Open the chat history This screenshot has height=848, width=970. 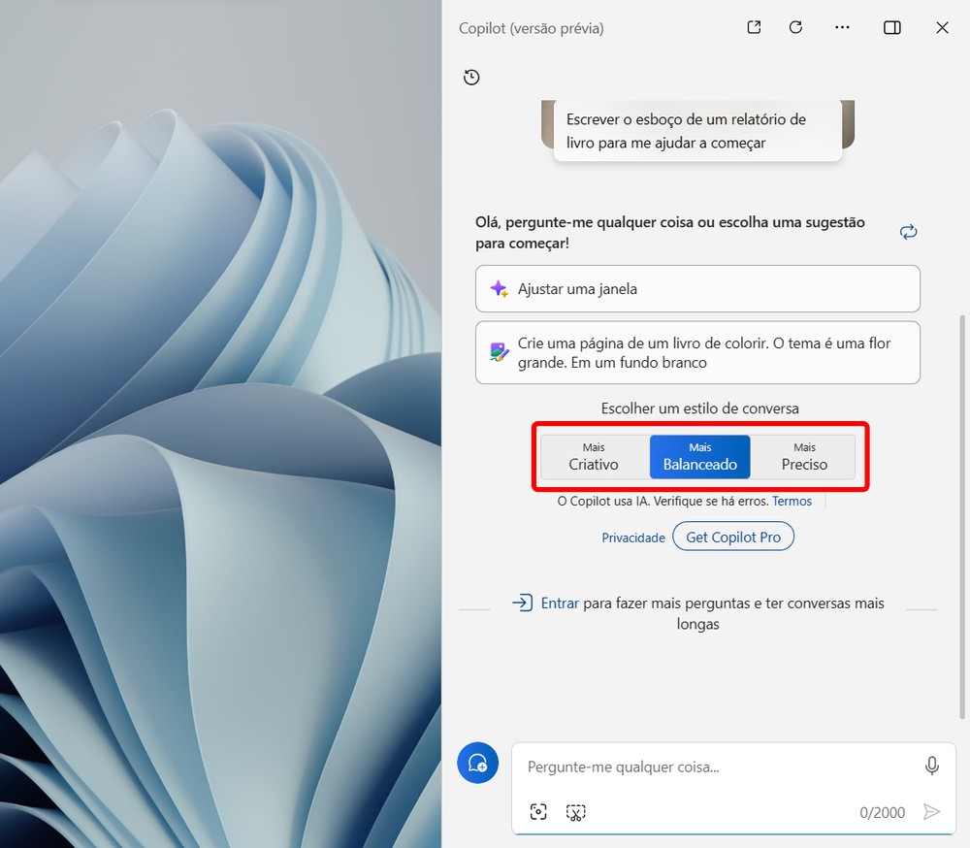point(471,77)
